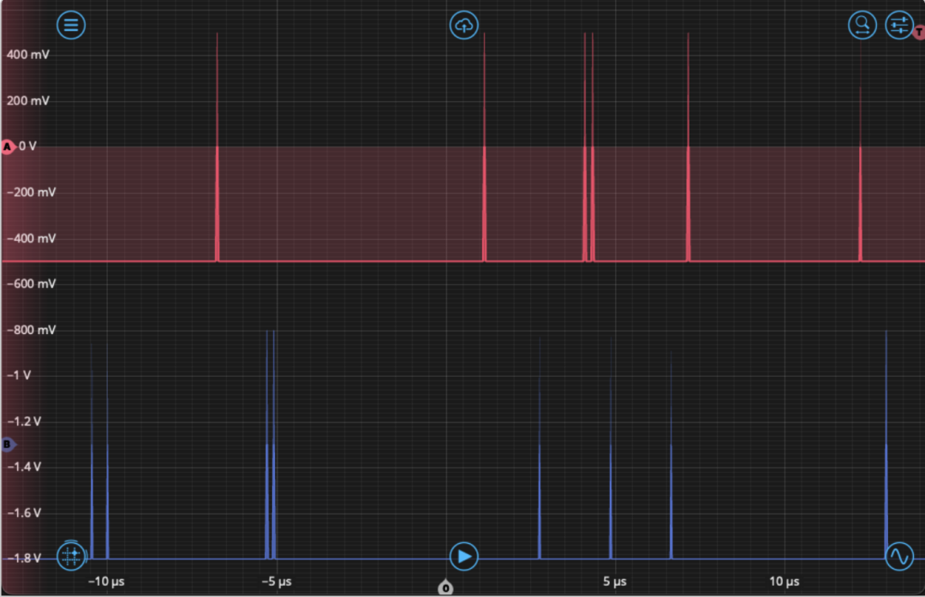
Task: Click the −600 mV axis label
Action: pyautogui.click(x=31, y=284)
